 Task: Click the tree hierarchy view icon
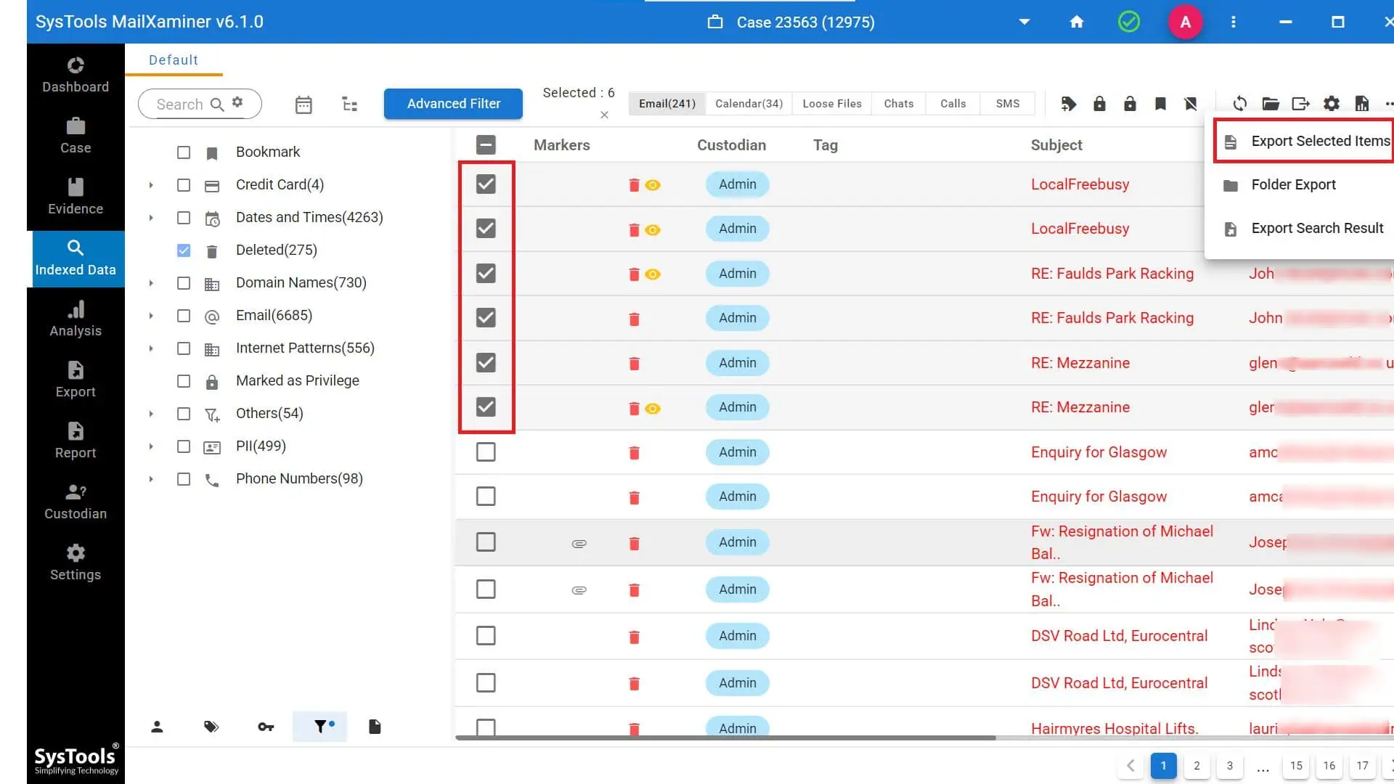[349, 105]
